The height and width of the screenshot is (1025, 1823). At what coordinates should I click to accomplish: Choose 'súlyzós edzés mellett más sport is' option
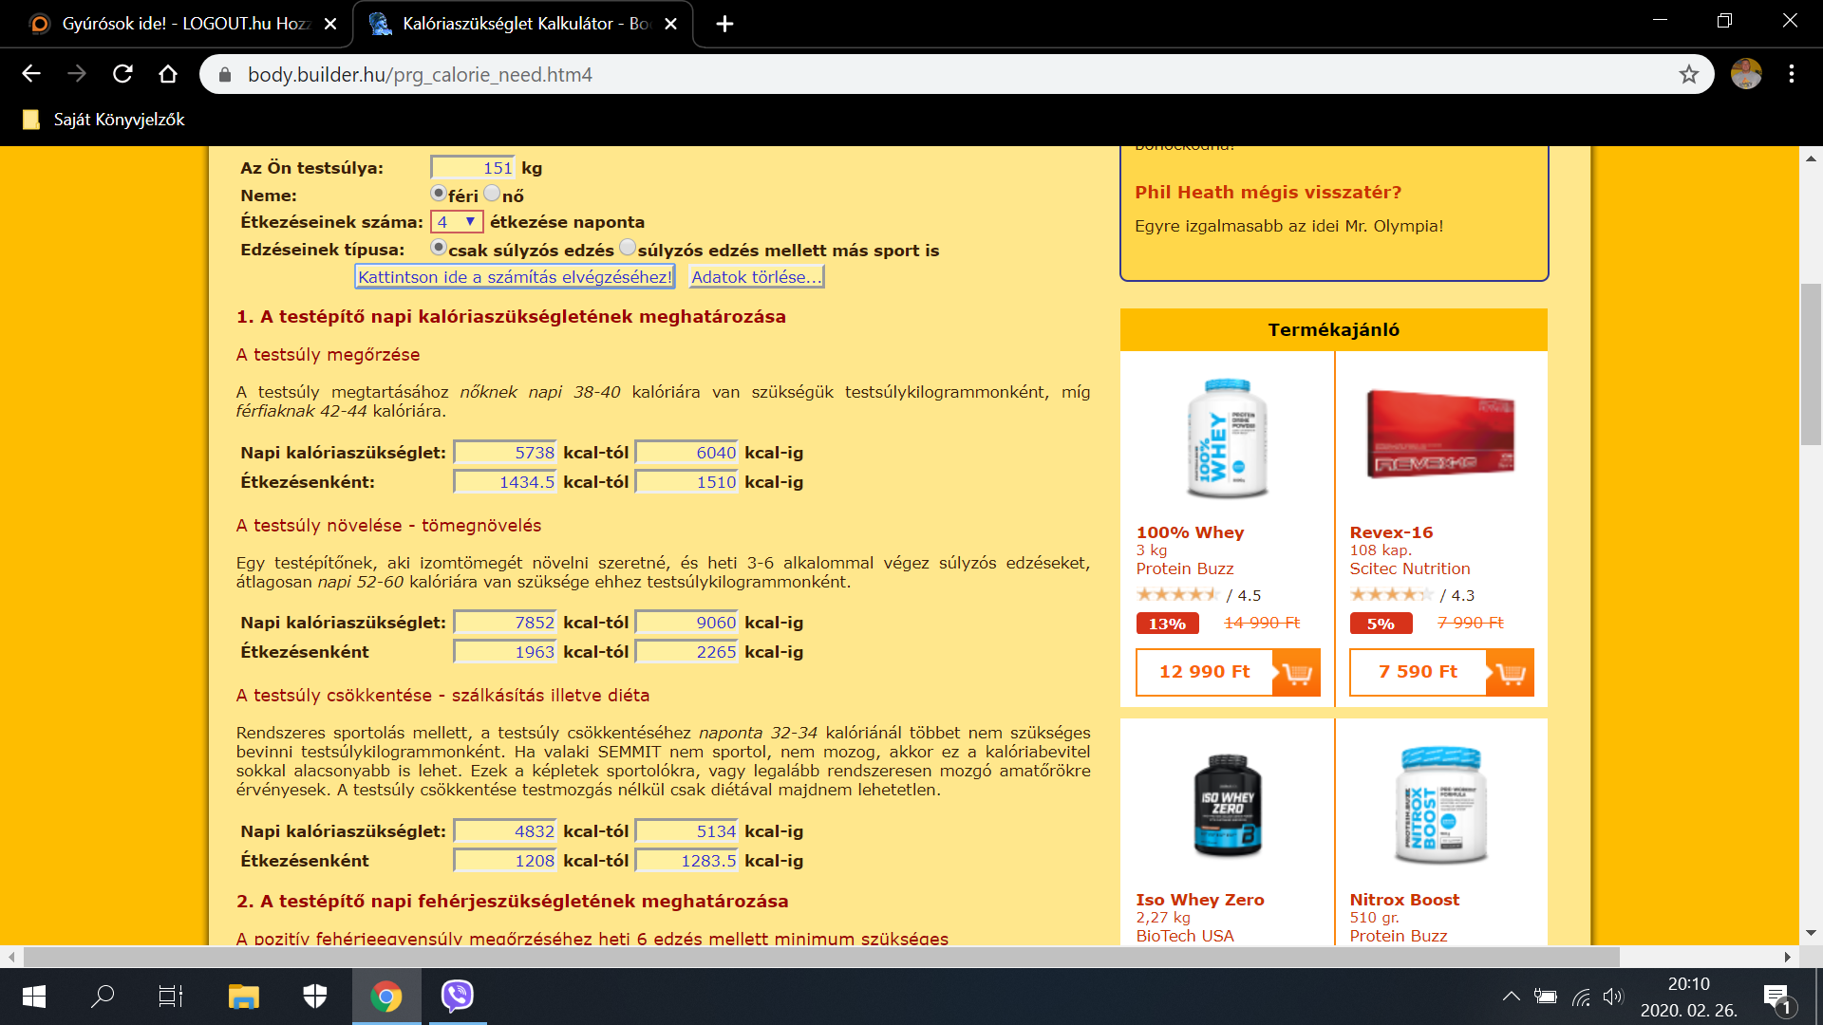coord(628,248)
